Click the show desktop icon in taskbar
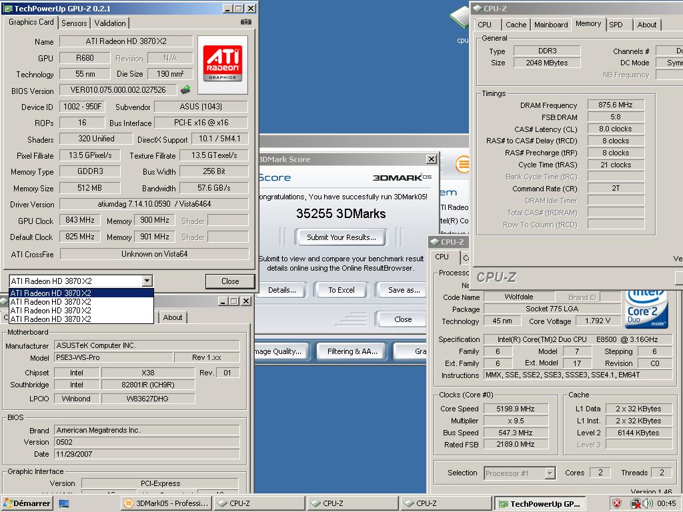This screenshot has width=683, height=512. [x=64, y=504]
